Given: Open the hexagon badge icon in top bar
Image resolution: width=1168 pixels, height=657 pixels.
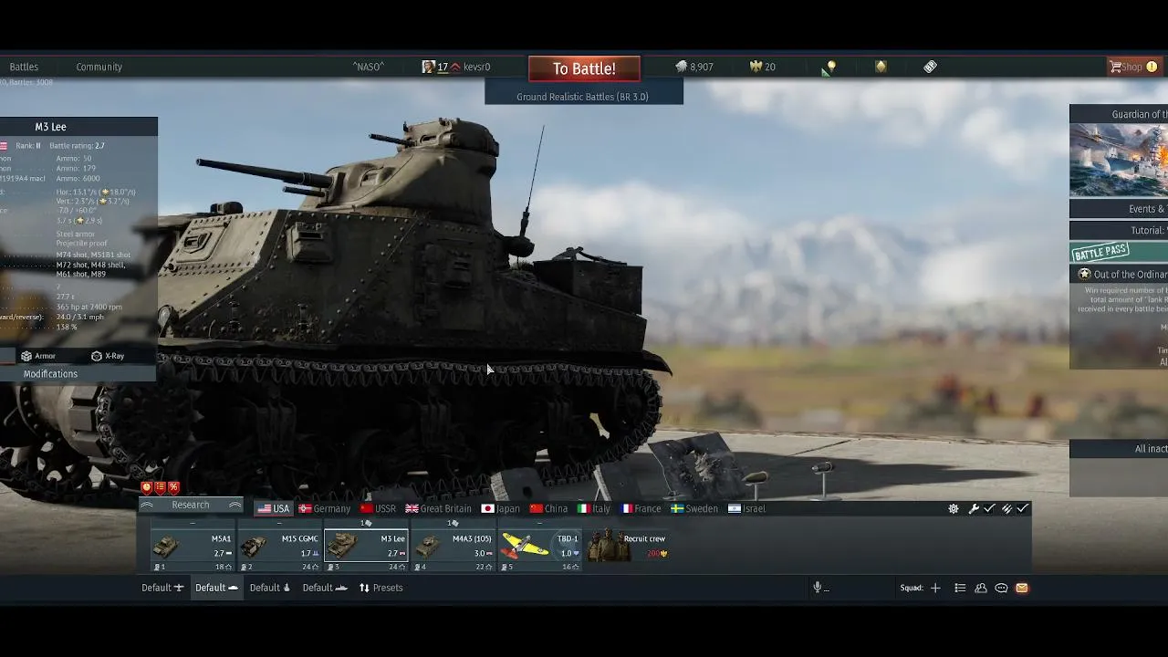Looking at the screenshot, I should [x=881, y=67].
